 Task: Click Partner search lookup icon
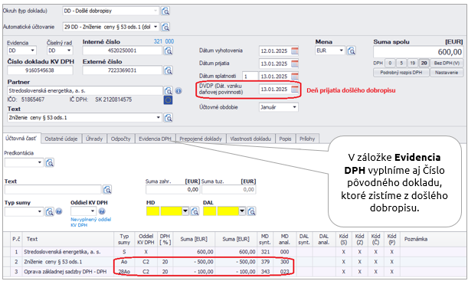coord(169,90)
